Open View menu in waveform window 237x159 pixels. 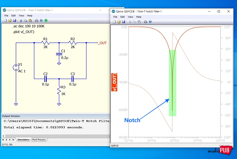pyautogui.click(x=130, y=17)
